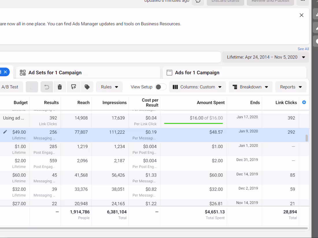Screen dimensions: 318x238
Task: Click the pencil edit icon on $49.00 row
Action: (5, 132)
